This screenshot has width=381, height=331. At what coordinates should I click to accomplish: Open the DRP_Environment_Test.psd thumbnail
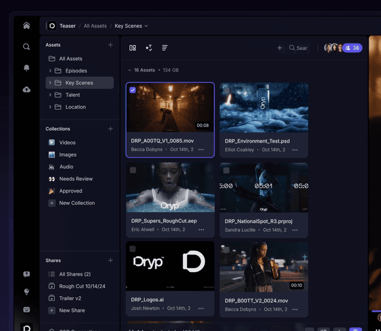264,108
